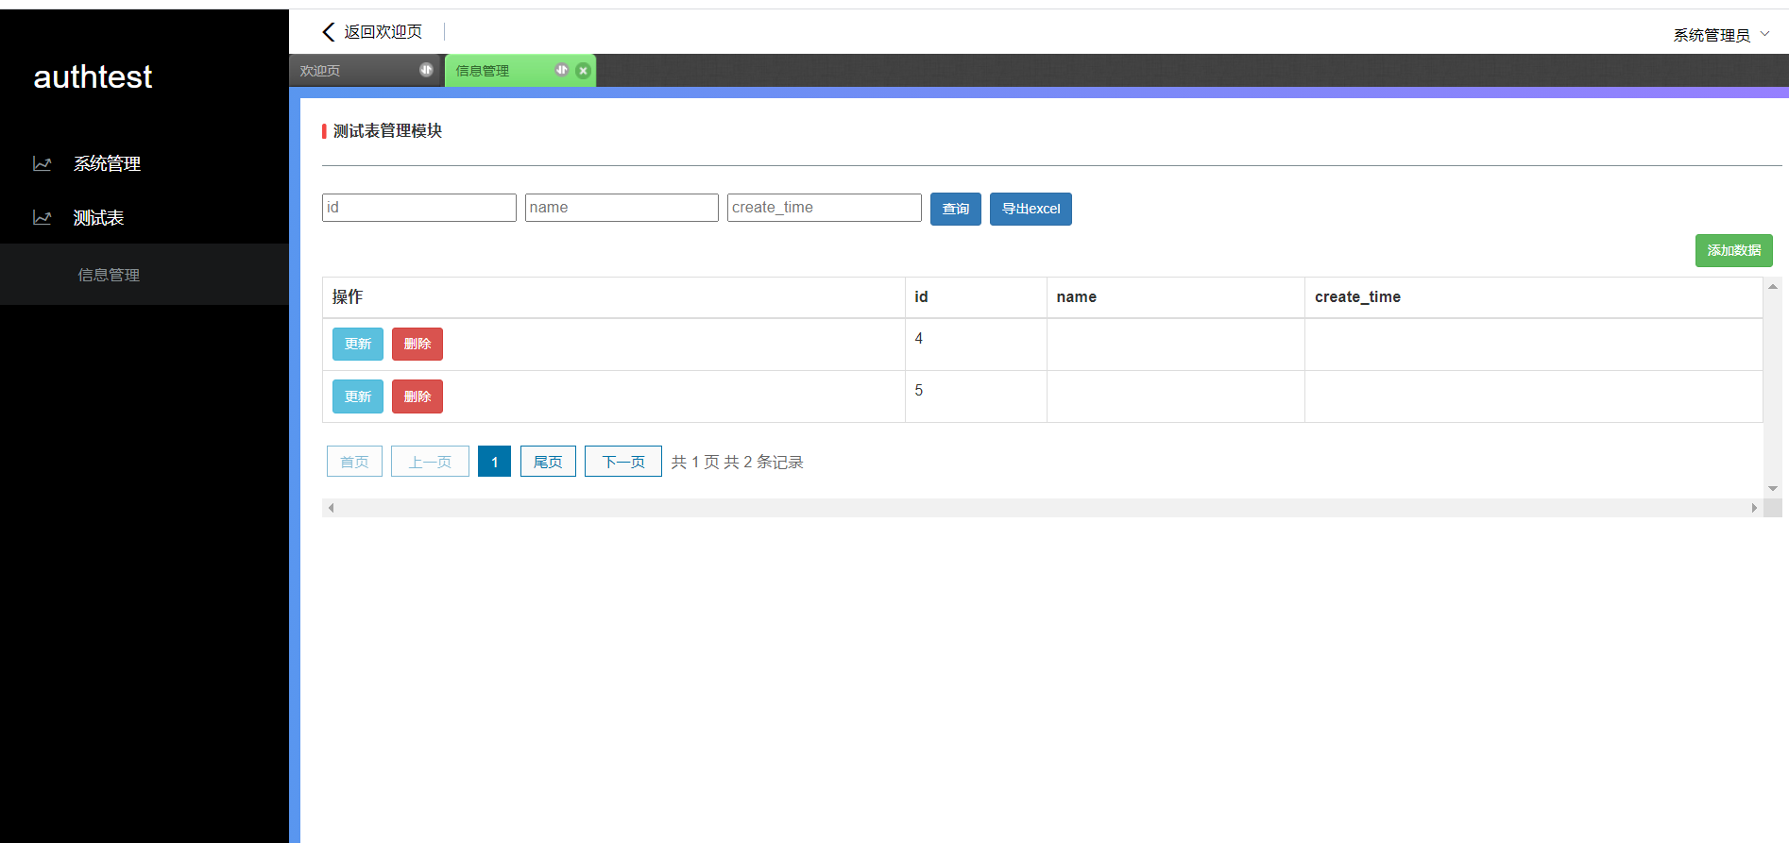Image resolution: width=1789 pixels, height=843 pixels.
Task: Click the 测试表管理模块 heading
Action: [387, 131]
